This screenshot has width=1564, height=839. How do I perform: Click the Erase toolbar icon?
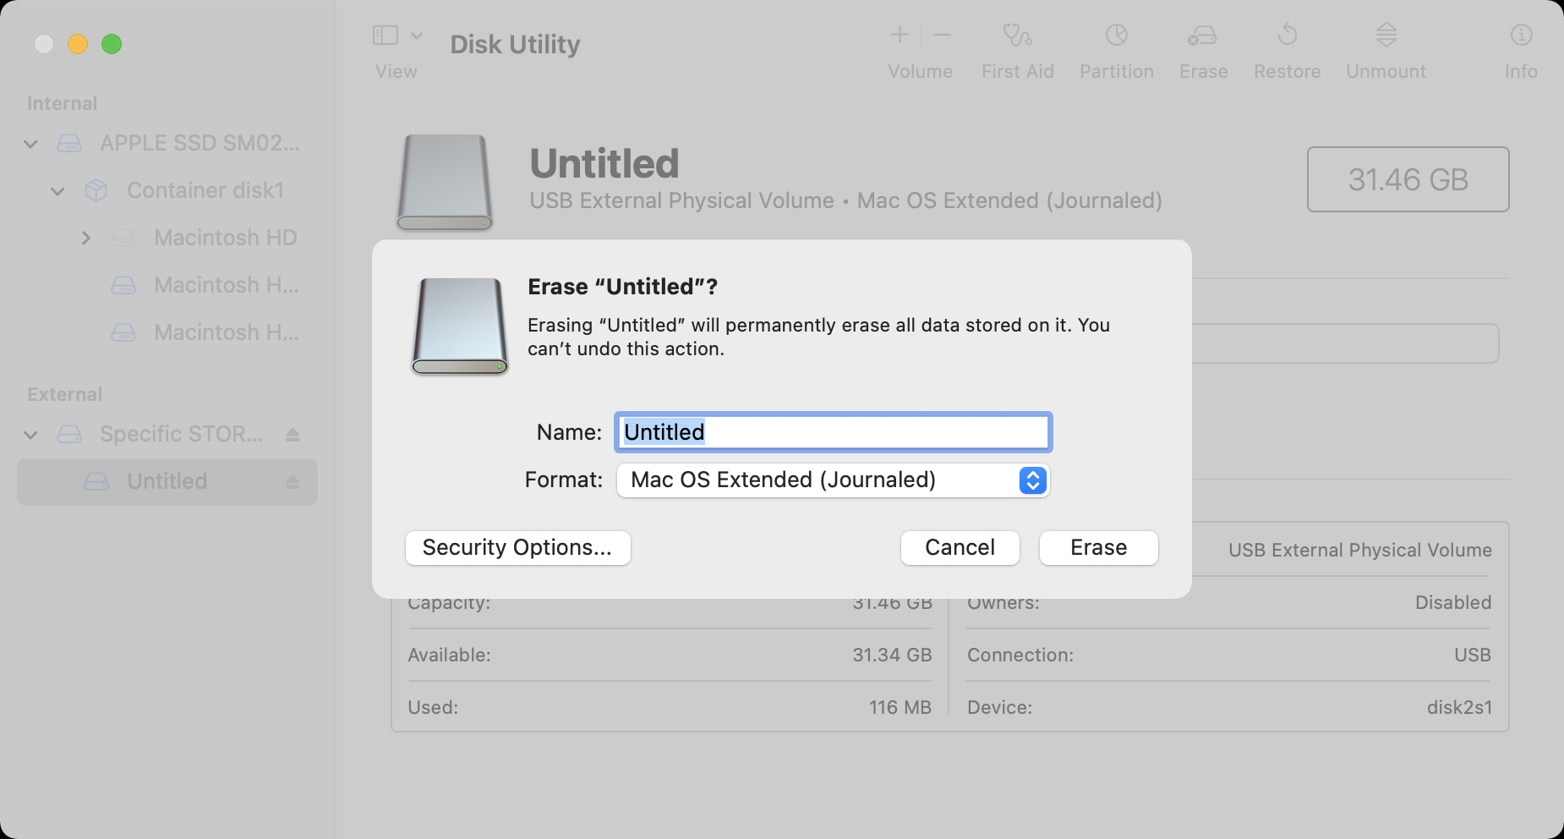pos(1202,36)
